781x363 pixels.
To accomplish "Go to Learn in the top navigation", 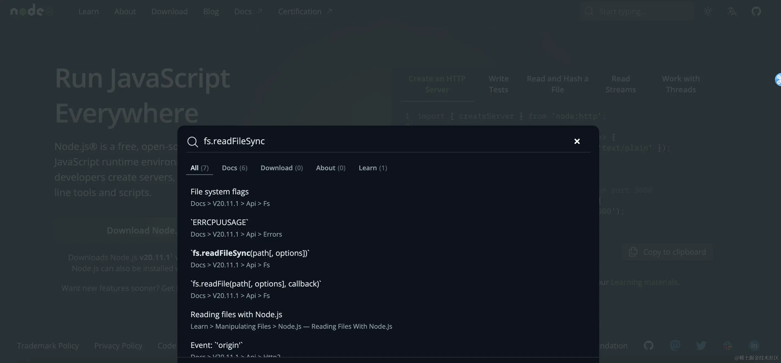I will click(x=88, y=12).
